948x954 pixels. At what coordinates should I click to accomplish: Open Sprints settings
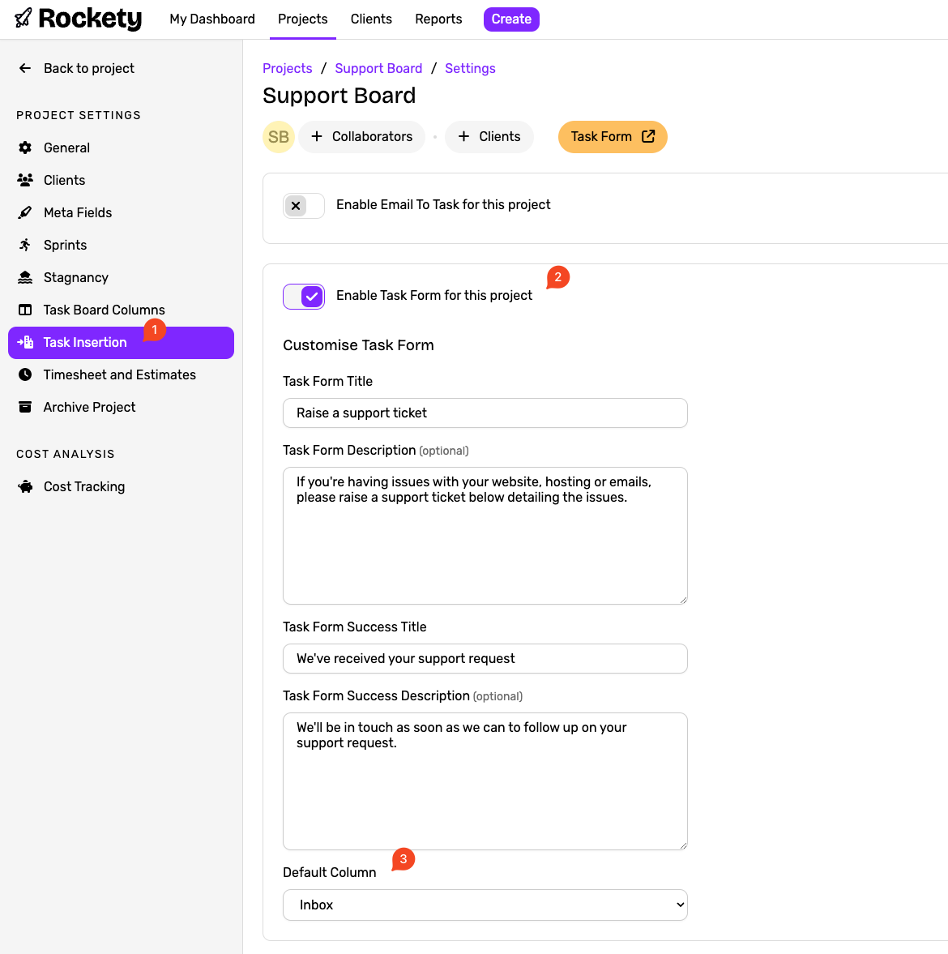(121, 245)
